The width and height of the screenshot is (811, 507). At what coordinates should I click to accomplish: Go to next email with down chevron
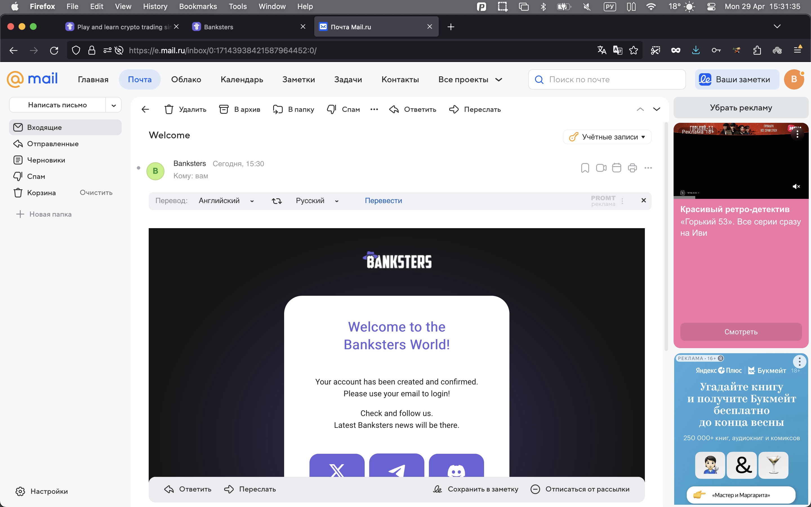[656, 109]
